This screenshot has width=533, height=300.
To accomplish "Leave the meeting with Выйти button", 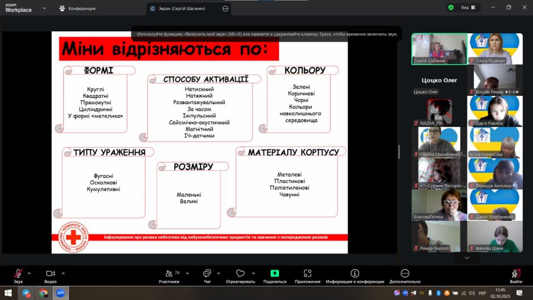I will tap(516, 274).
